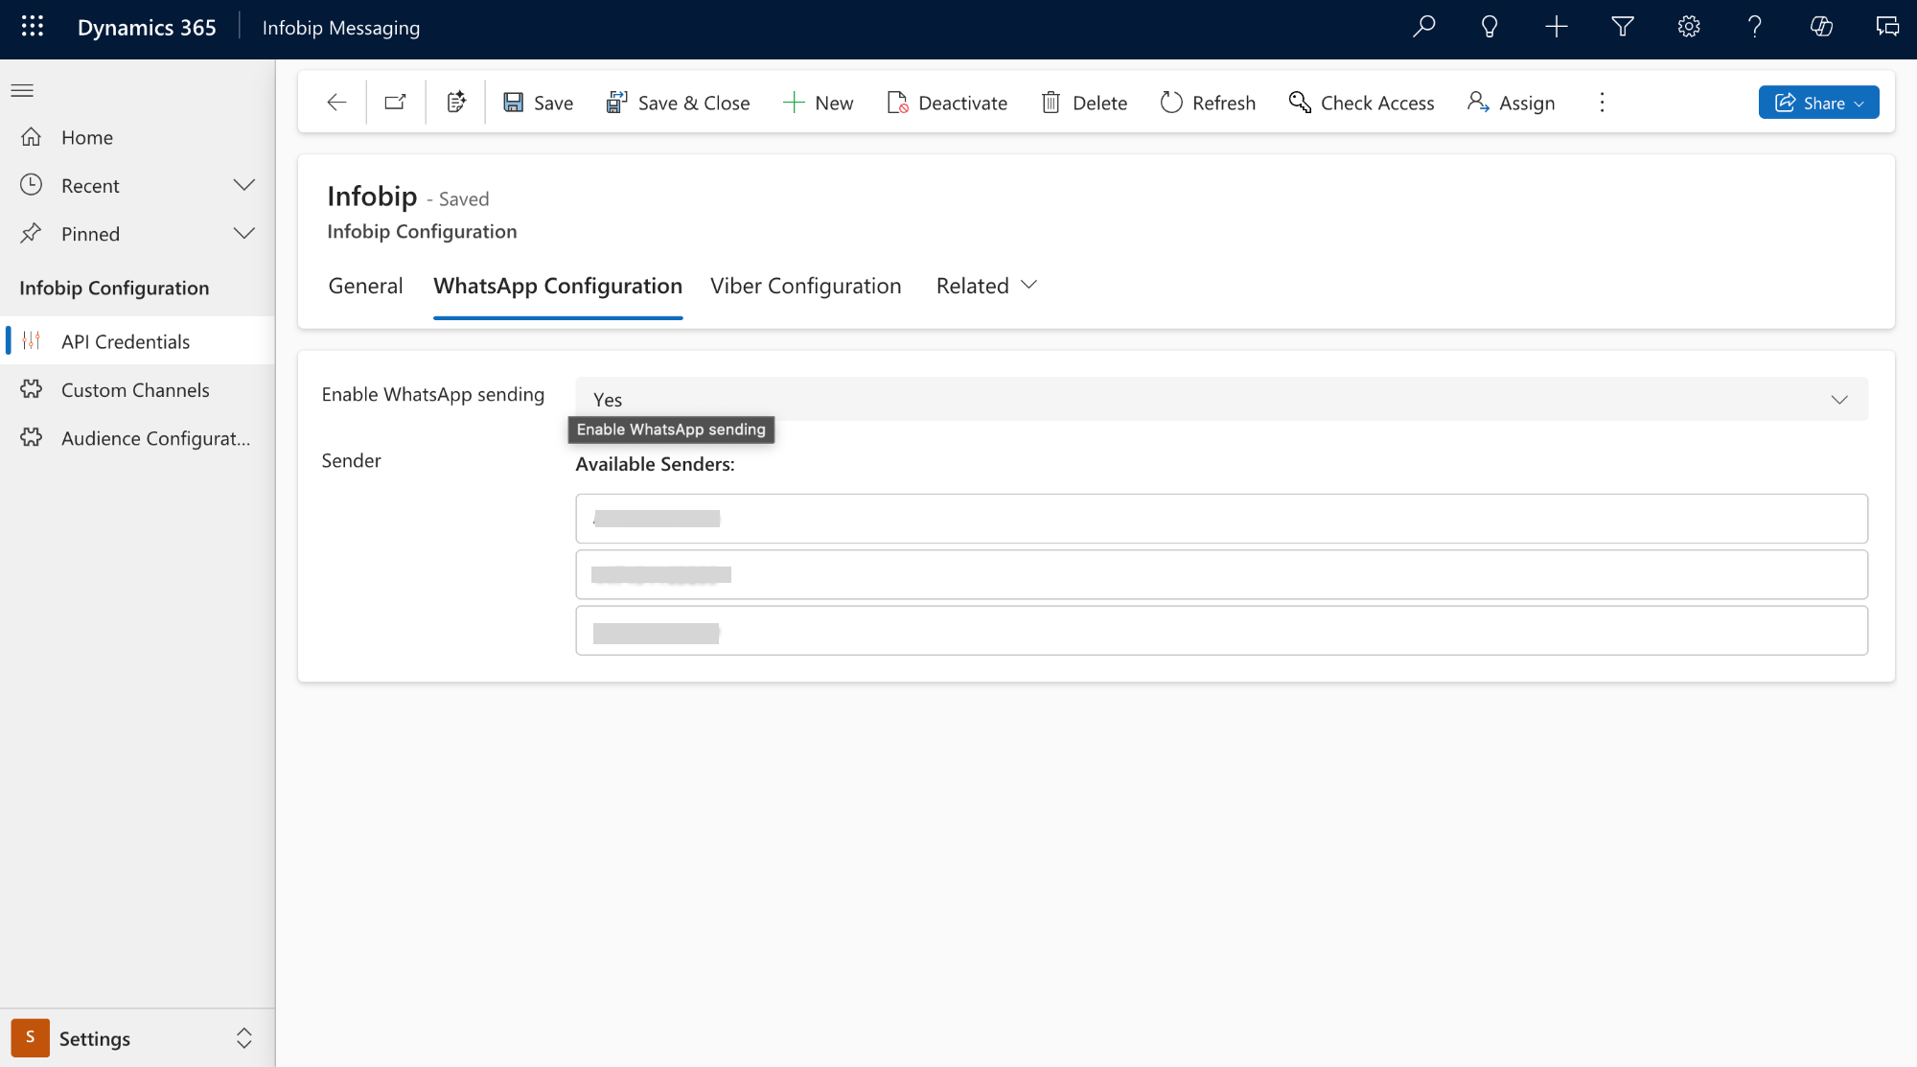Click the Infobip Messaging app name
The image size is (1917, 1067).
point(341,28)
